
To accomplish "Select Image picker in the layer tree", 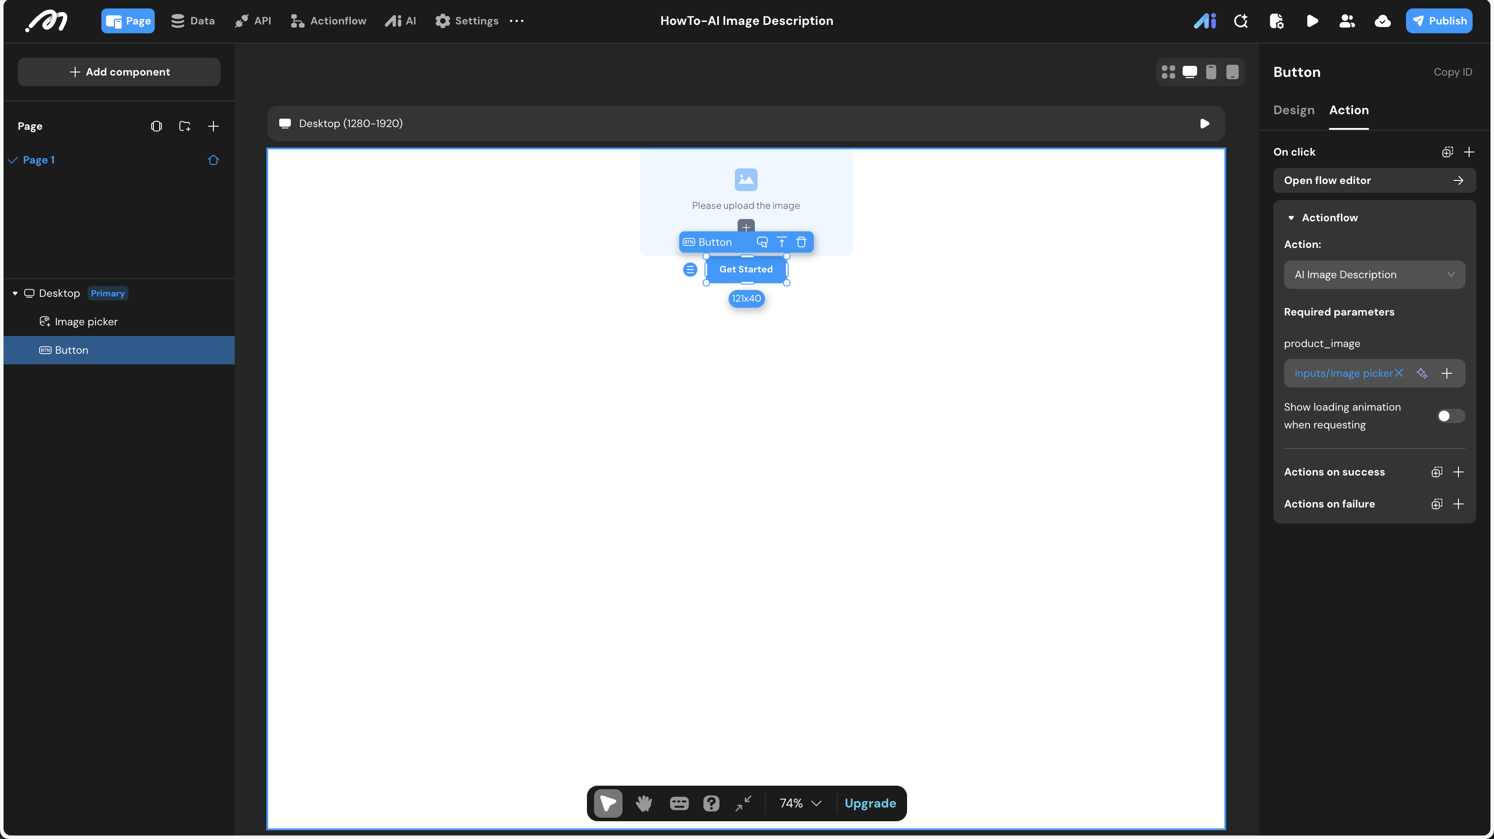I will [86, 322].
